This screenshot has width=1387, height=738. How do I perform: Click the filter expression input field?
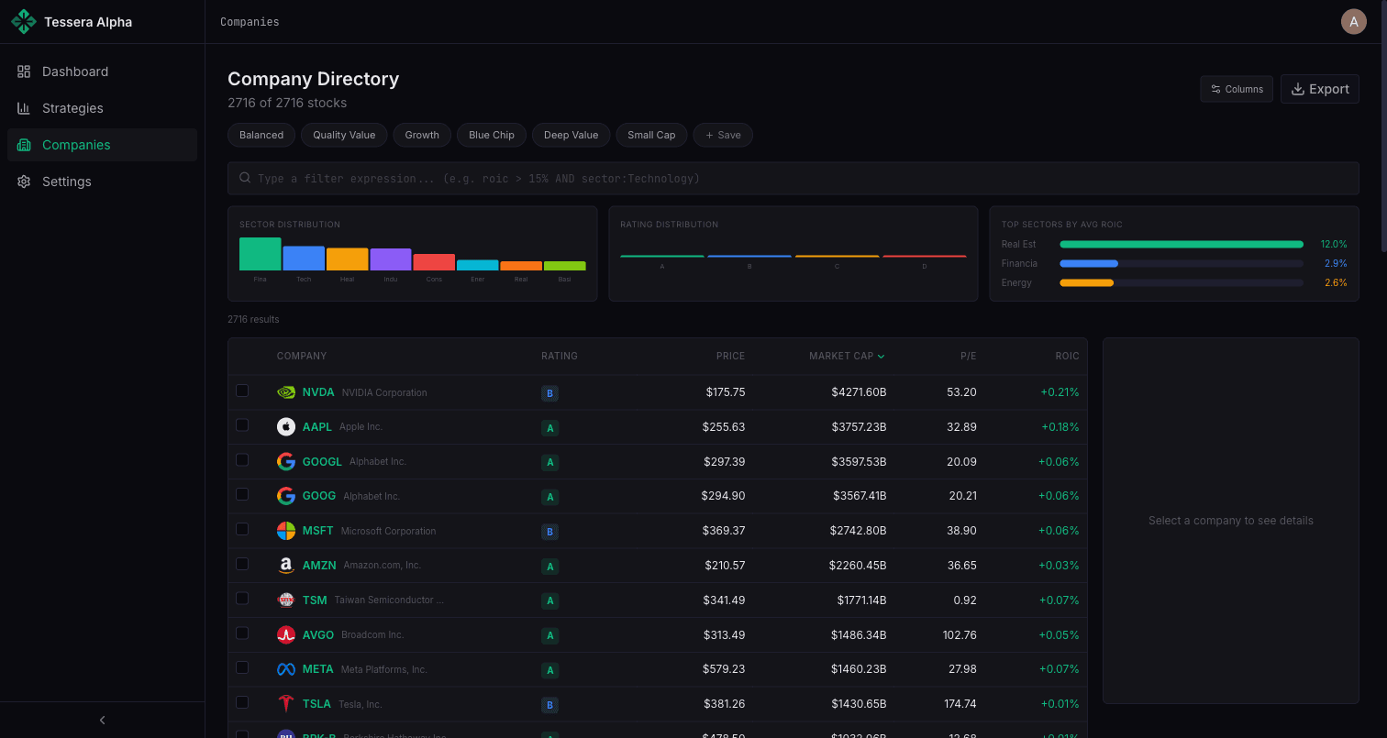[642, 177]
